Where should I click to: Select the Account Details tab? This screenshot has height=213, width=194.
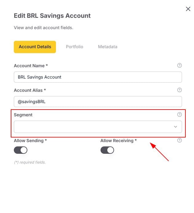coord(35,47)
